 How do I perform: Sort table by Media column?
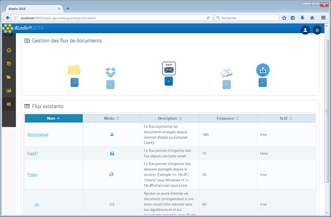(x=112, y=118)
